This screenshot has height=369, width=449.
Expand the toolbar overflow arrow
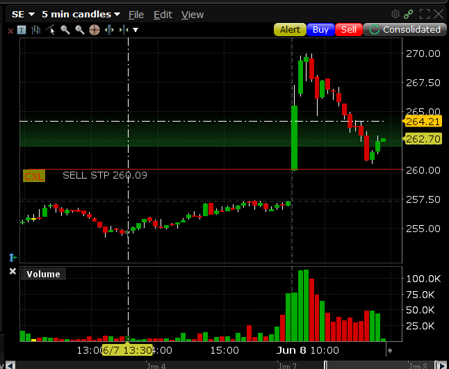click(136, 30)
